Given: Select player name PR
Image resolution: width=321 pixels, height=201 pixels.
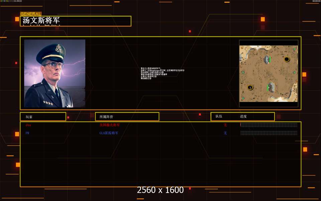Looking at the screenshot, I should (27, 133).
